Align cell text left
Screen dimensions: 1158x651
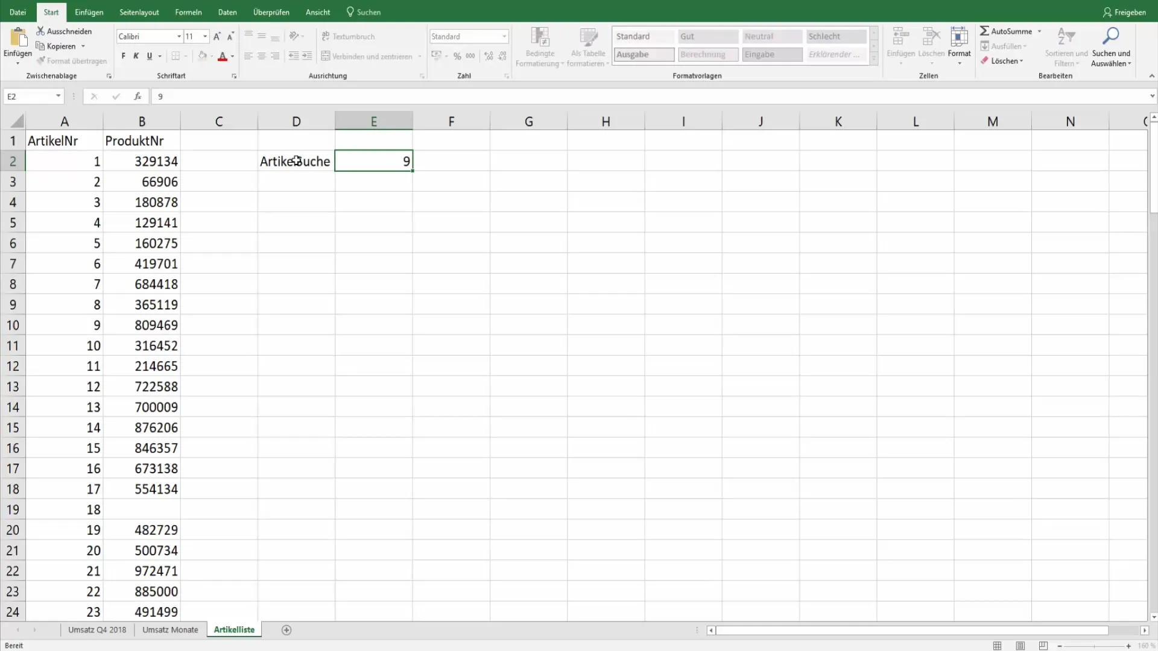pos(248,56)
